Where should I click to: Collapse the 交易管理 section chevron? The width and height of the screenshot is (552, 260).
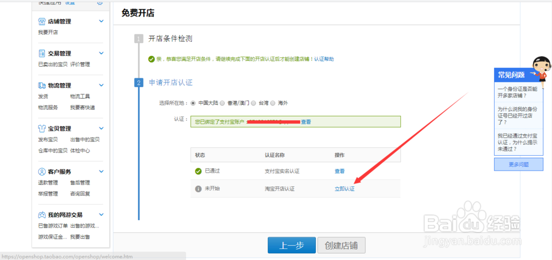coord(102,53)
